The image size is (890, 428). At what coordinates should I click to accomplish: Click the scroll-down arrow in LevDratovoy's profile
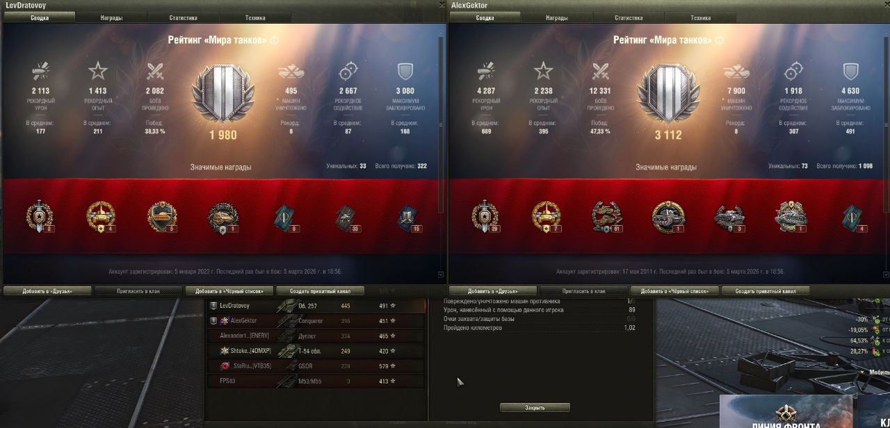[440, 275]
